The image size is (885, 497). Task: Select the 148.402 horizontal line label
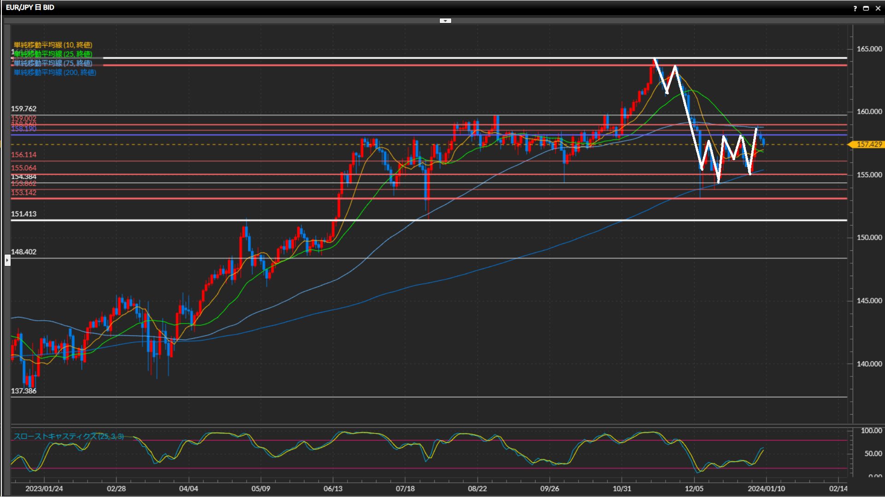pyautogui.click(x=24, y=252)
